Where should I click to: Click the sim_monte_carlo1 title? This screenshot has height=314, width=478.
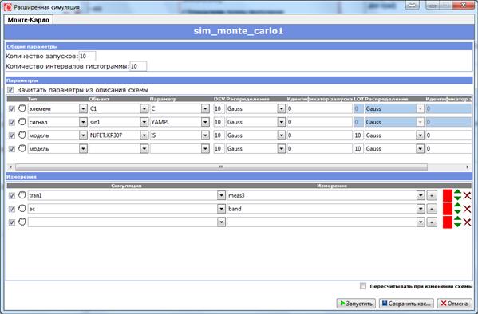pos(239,31)
